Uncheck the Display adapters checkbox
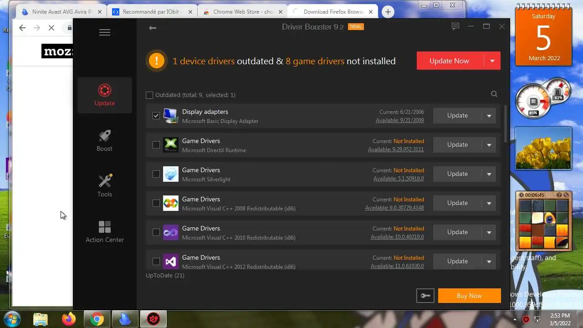583x328 pixels. (156, 116)
